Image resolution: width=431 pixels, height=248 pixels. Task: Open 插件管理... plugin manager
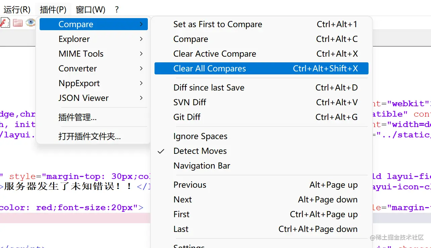pos(77,117)
